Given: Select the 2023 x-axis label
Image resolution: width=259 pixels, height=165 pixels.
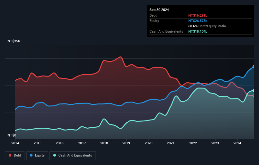Looking at the screenshot, I should click(x=215, y=143).
